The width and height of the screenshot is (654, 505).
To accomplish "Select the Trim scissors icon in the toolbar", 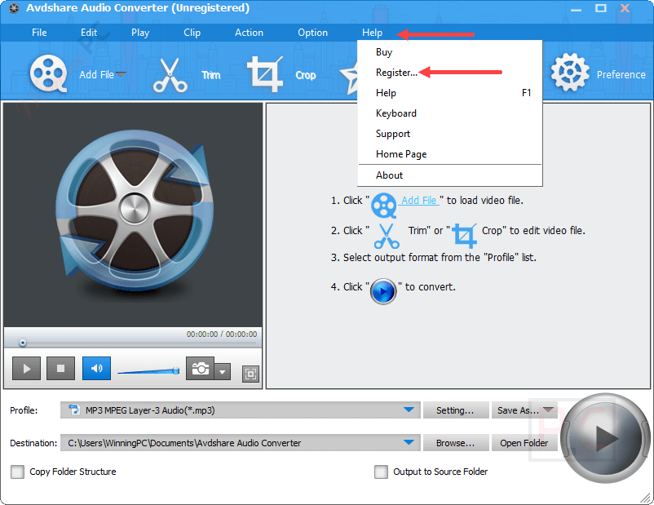I will click(x=170, y=75).
